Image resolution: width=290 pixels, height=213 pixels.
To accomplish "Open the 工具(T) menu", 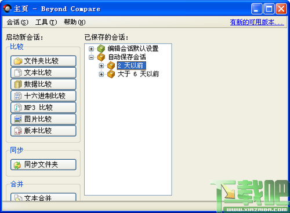I will (x=46, y=22).
